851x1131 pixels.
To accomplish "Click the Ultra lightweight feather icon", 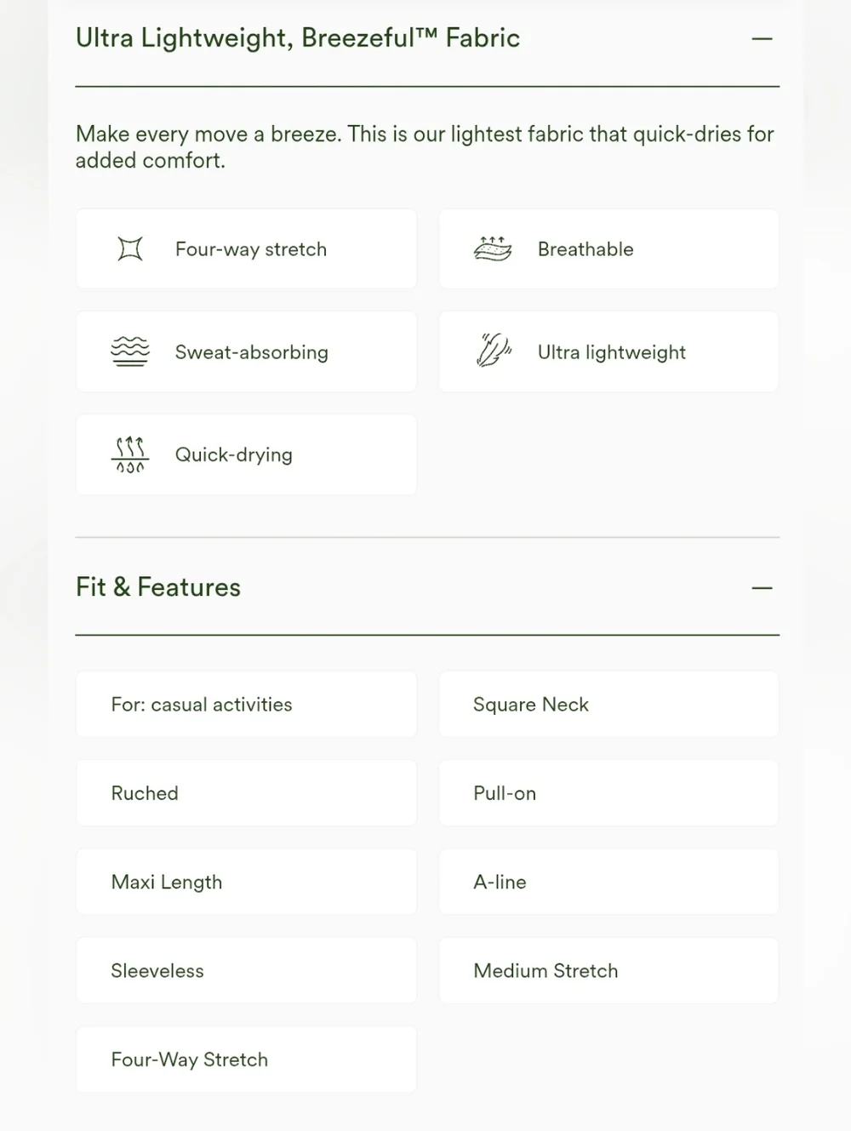I will (x=493, y=351).
